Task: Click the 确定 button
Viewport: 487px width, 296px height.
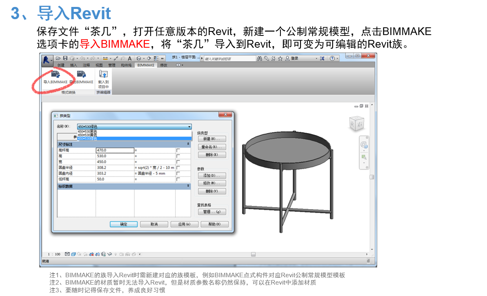Action: point(124,224)
